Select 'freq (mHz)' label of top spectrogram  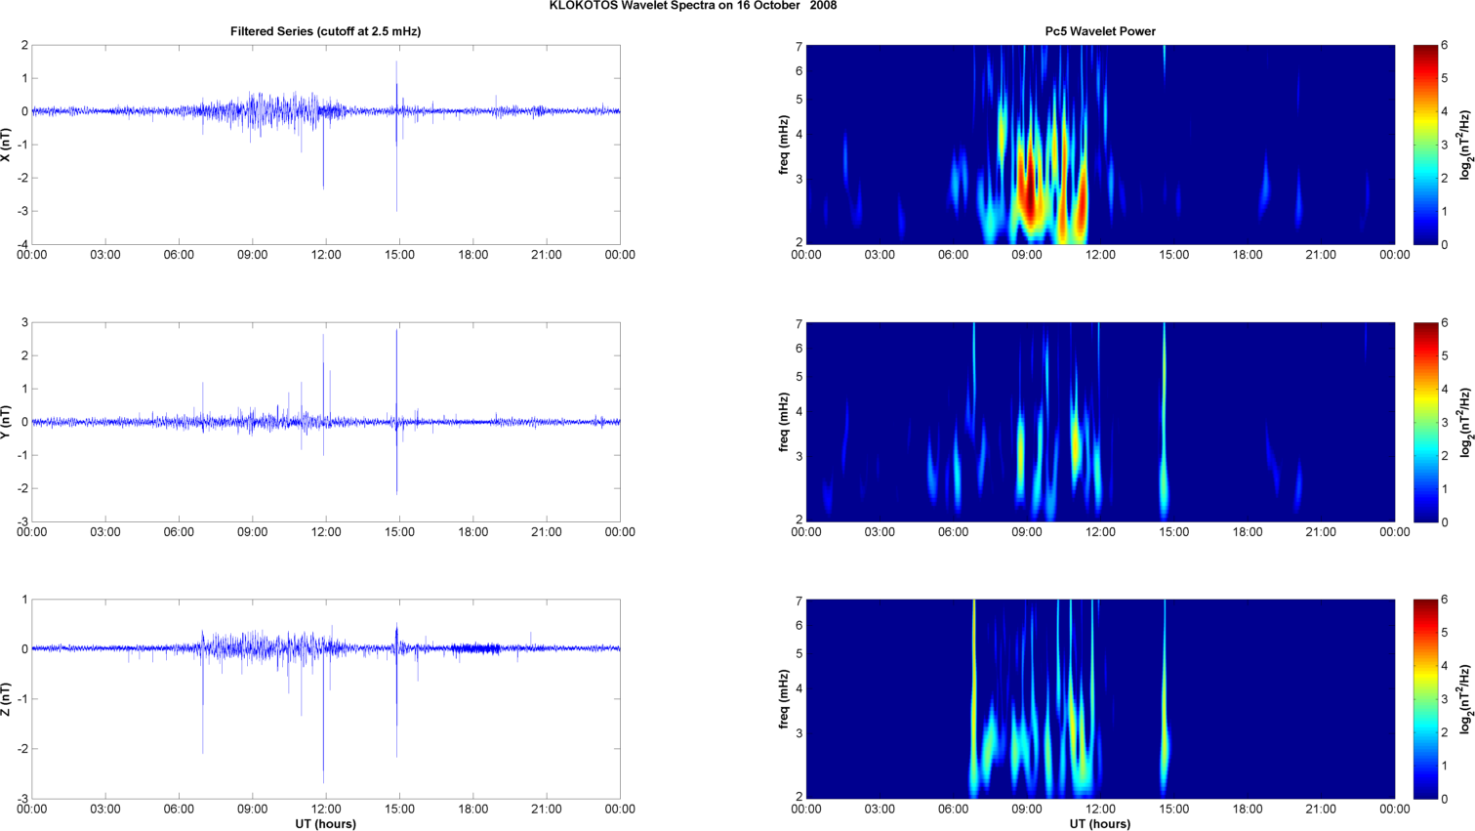pyautogui.click(x=784, y=145)
